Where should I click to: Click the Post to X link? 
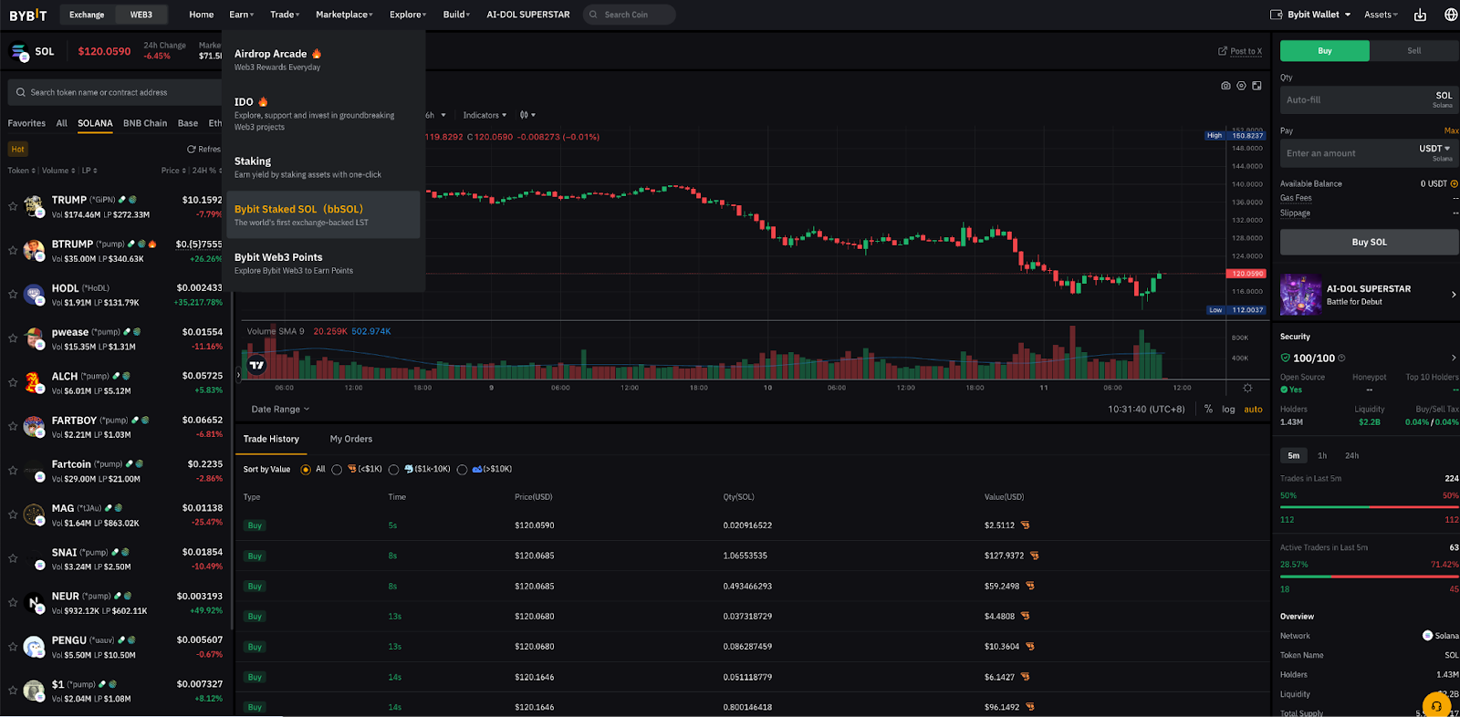pyautogui.click(x=1240, y=51)
